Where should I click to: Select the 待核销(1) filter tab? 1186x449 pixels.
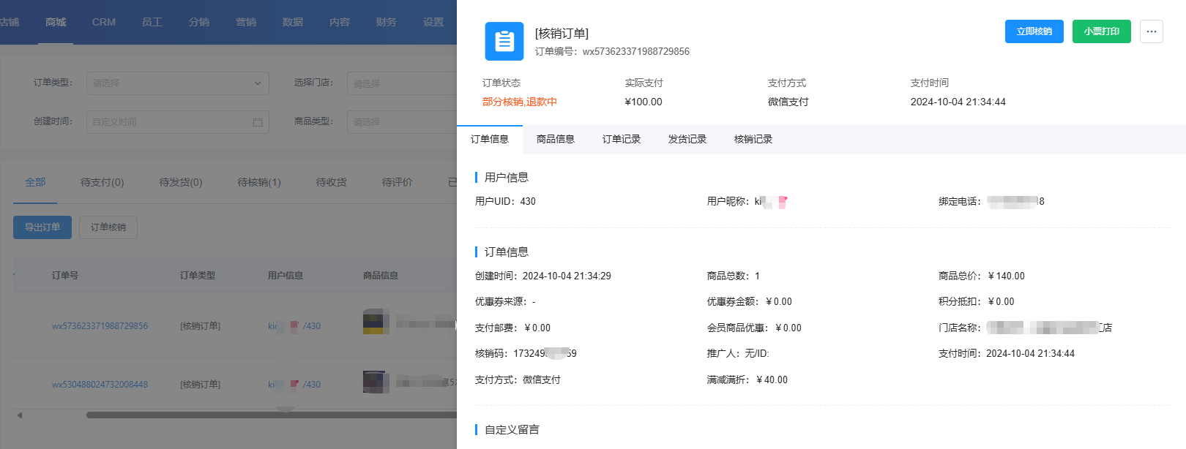[x=259, y=182]
